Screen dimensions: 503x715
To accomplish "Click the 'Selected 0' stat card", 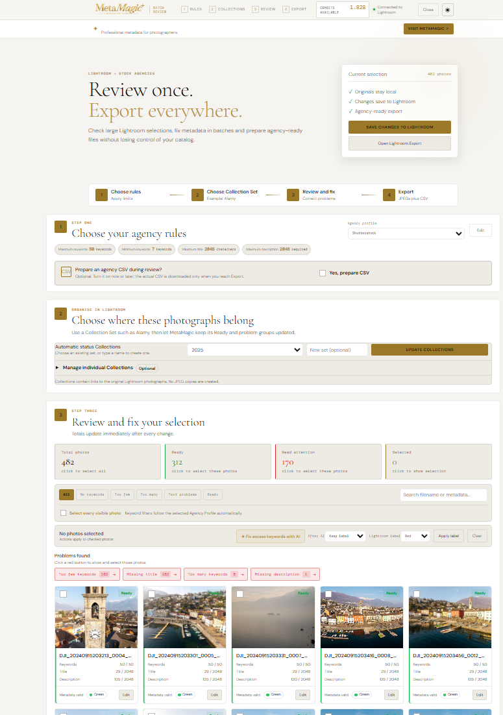I will pos(439,461).
